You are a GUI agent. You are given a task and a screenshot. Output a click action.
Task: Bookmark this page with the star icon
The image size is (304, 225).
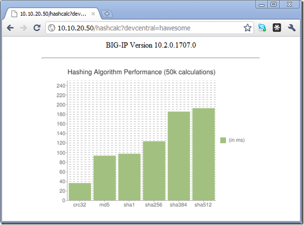coord(248,28)
